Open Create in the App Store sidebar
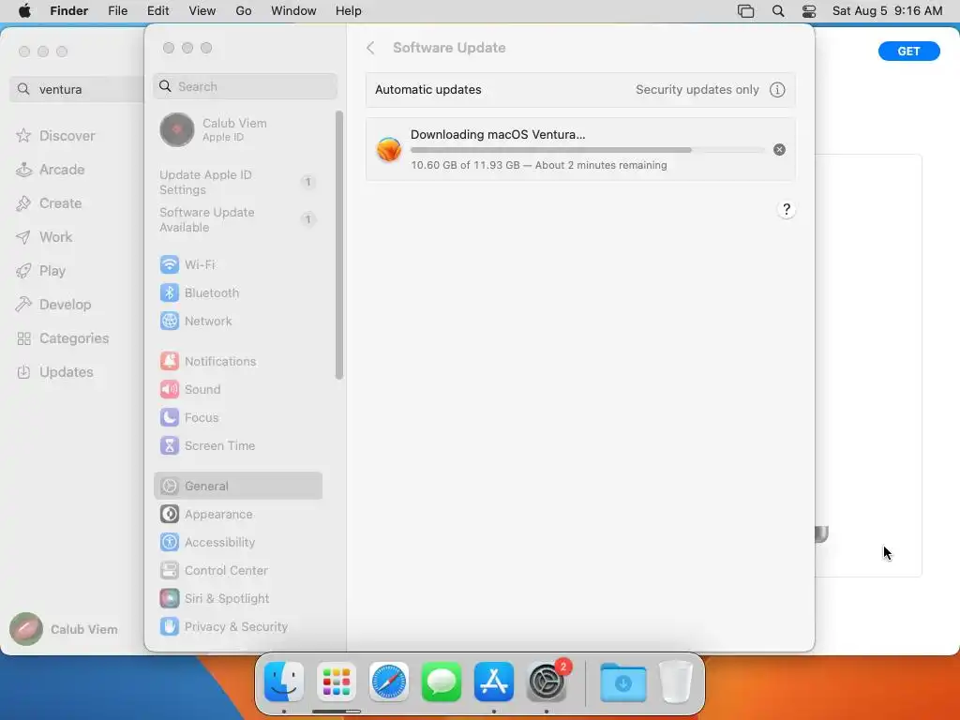This screenshot has height=720, width=960. coord(50,203)
